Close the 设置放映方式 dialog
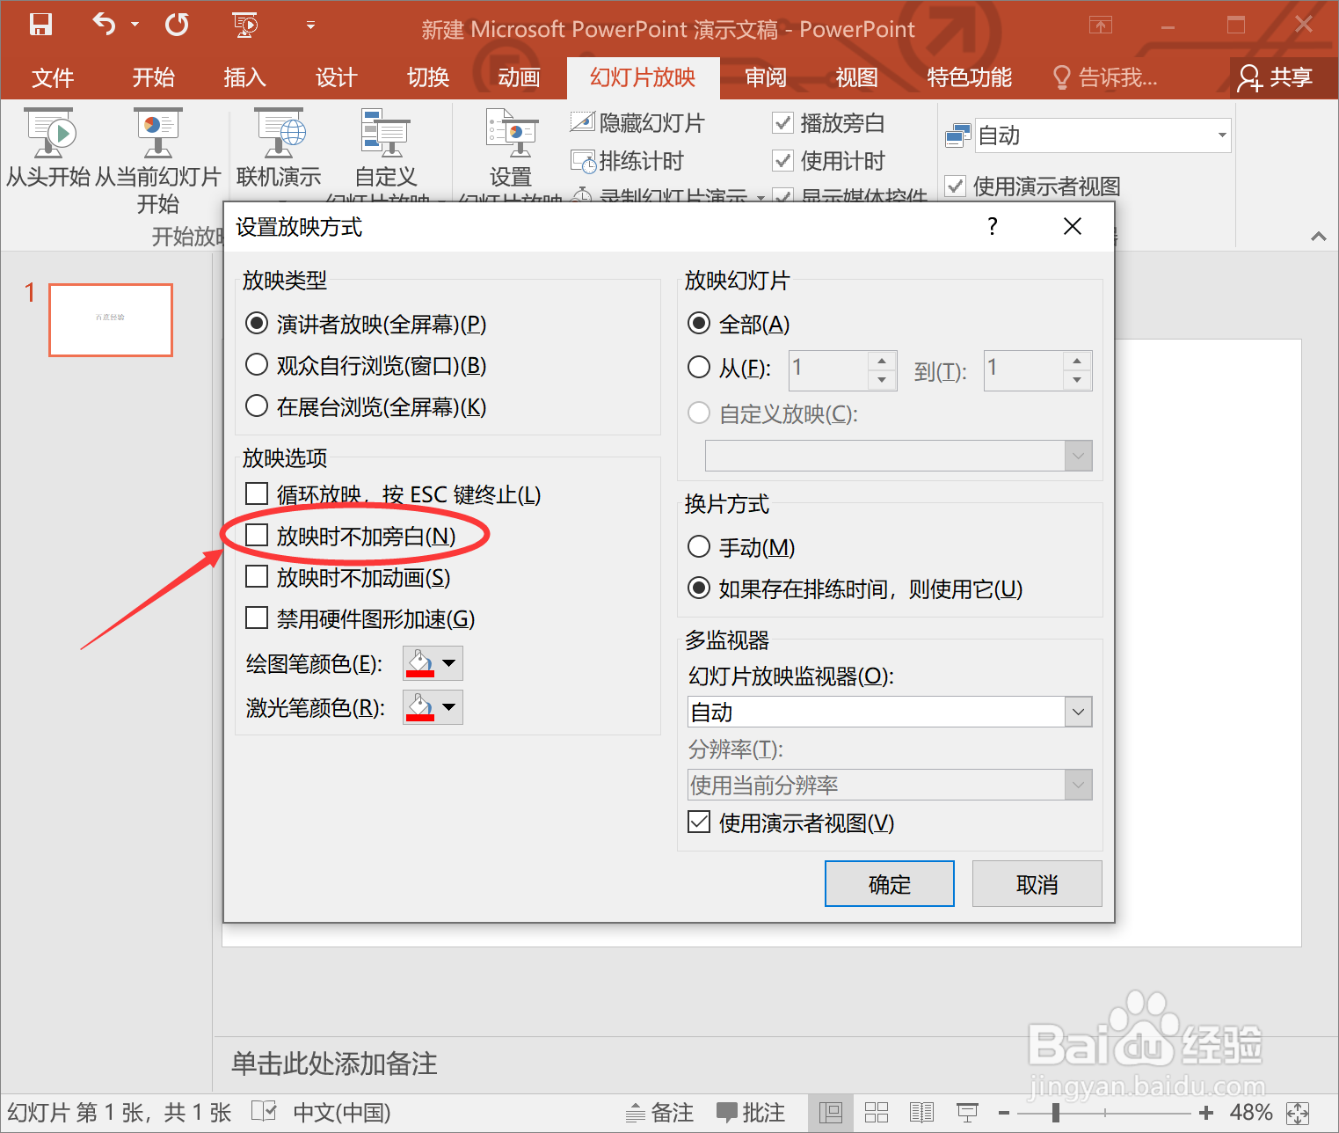 click(x=1072, y=226)
